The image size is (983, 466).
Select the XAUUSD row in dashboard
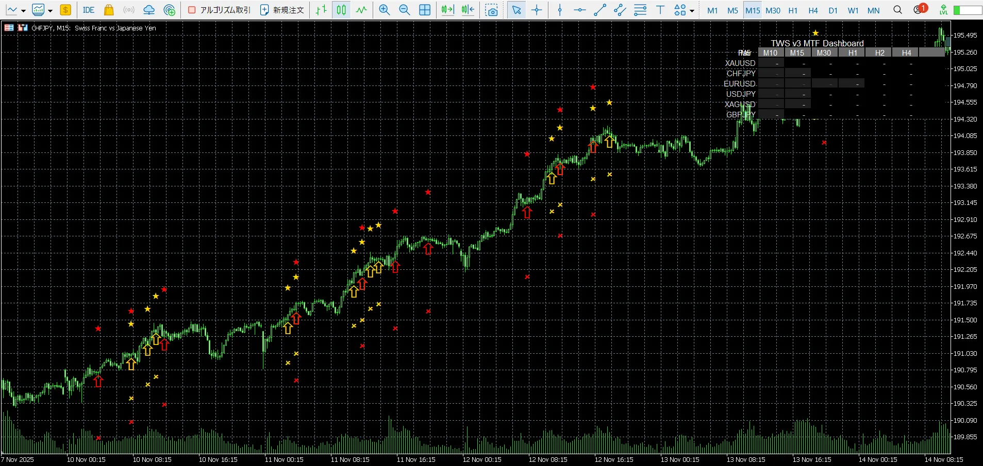[740, 63]
